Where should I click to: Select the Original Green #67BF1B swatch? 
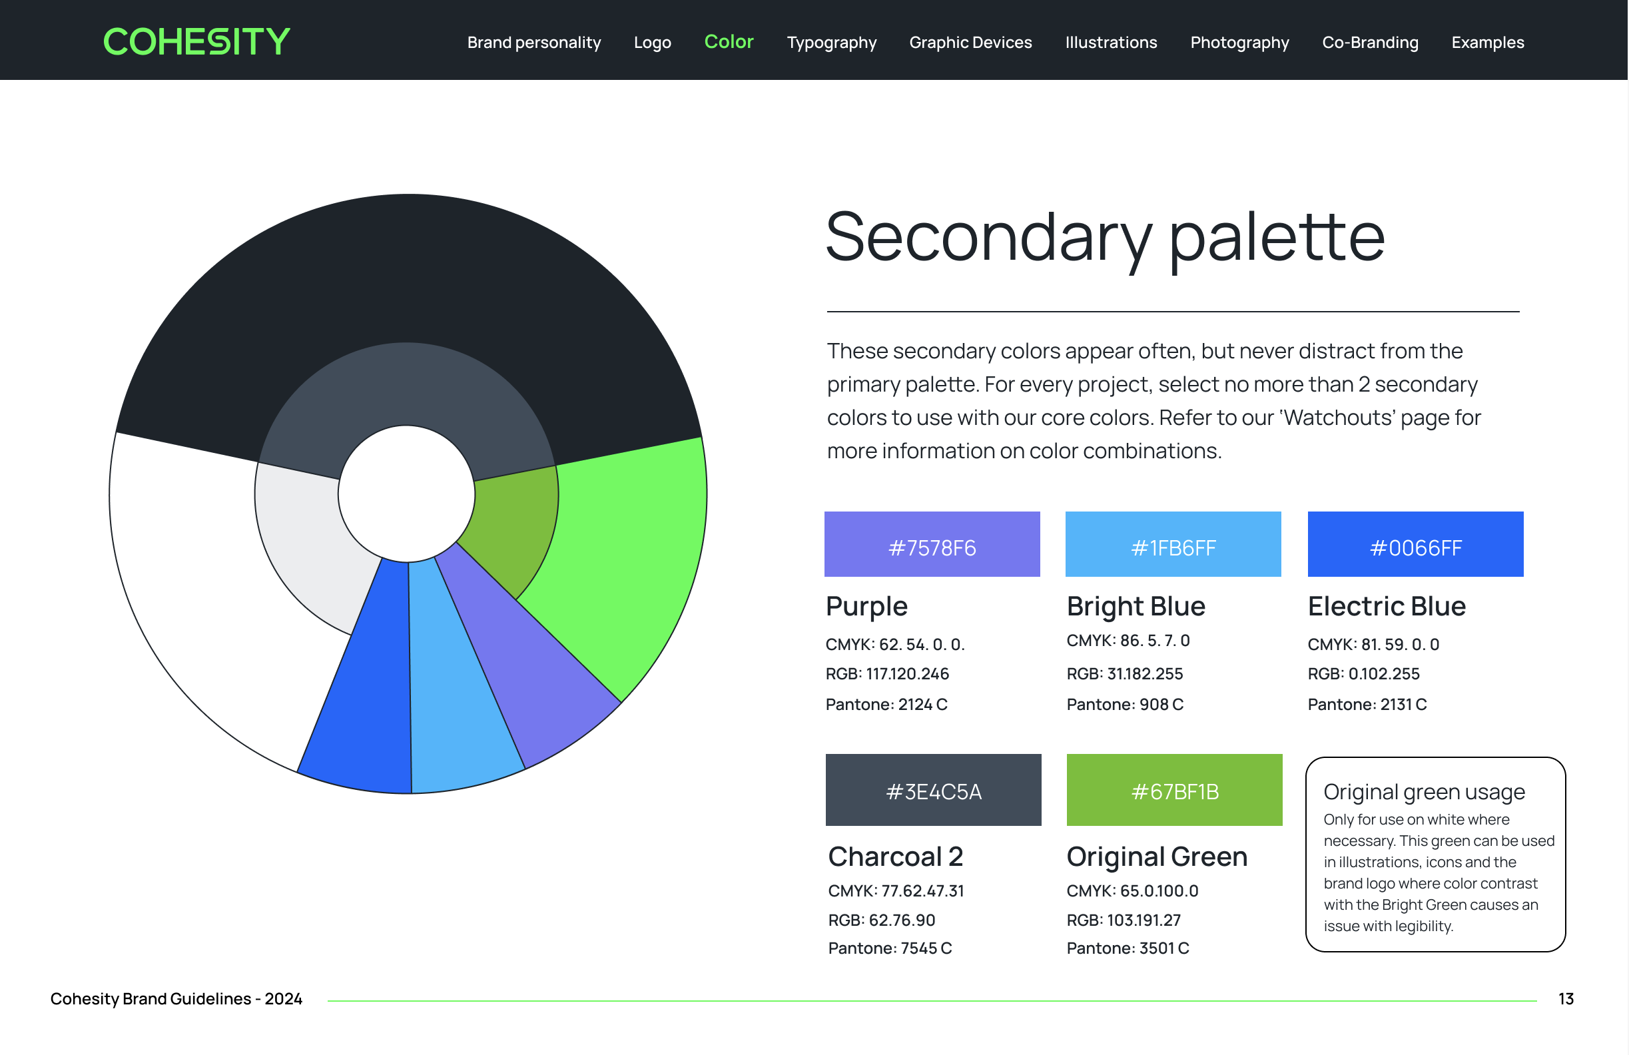[x=1174, y=790]
